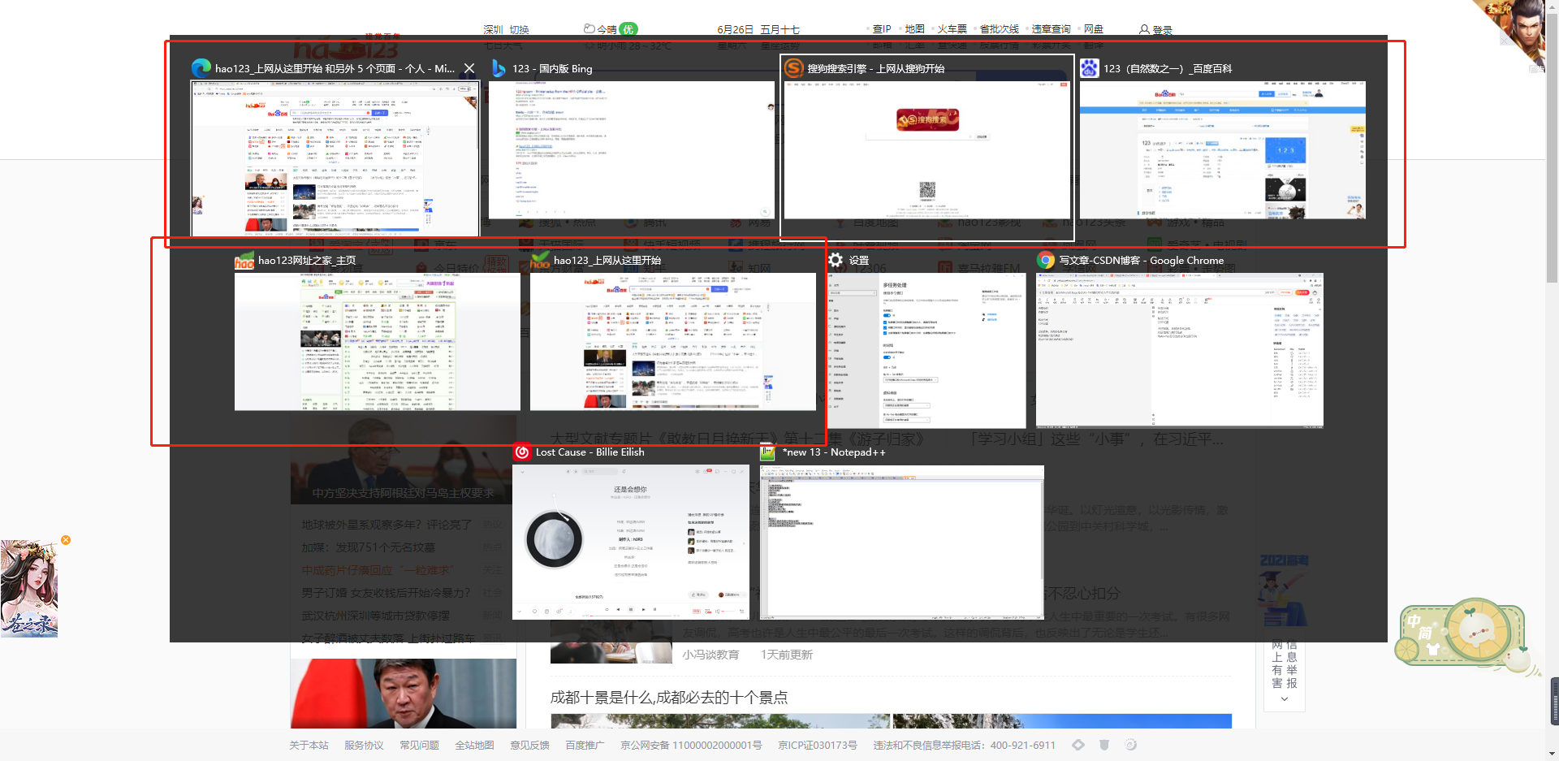Viewport: 1559px width, 761px height.
Task: Click the green 优 air quality badge
Action: 628,29
